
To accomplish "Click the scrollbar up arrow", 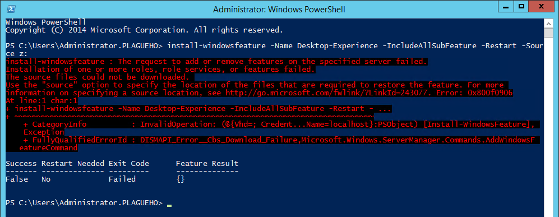I will (x=549, y=24).
